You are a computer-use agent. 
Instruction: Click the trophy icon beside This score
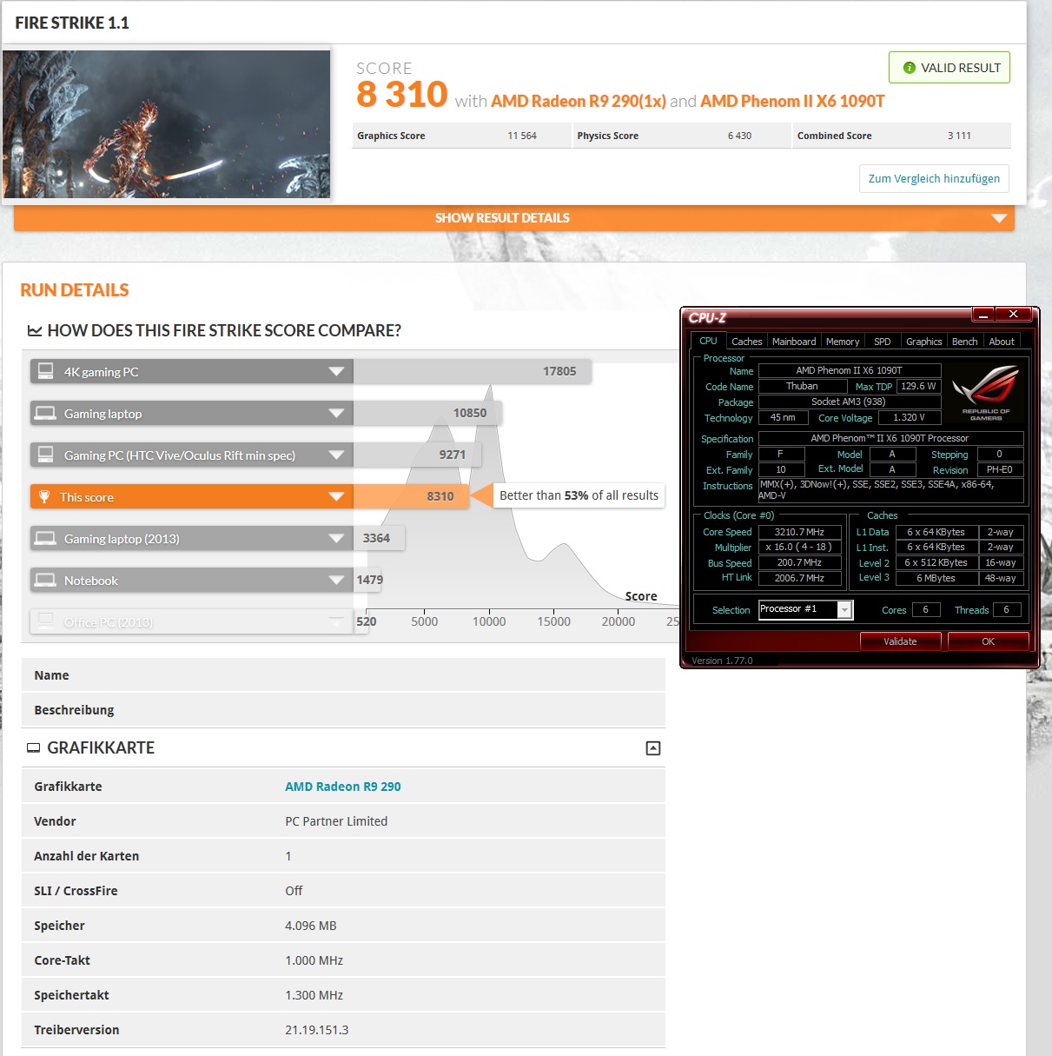click(44, 496)
